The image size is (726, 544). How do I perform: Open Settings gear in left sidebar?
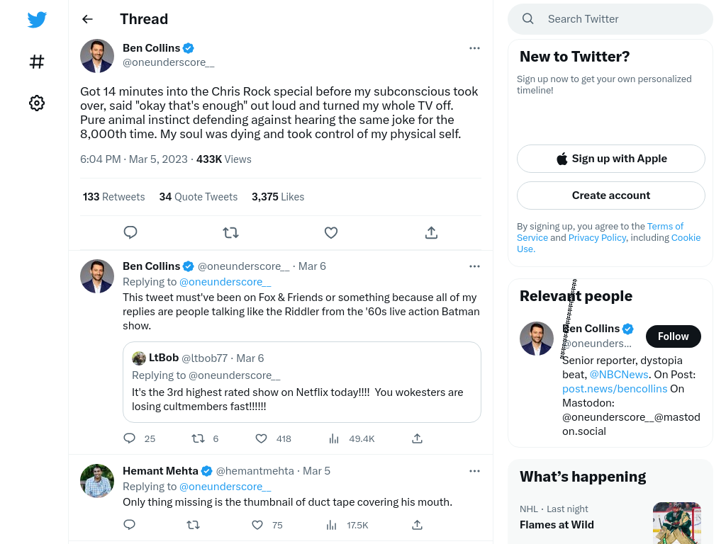[x=37, y=103]
